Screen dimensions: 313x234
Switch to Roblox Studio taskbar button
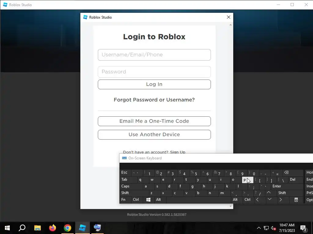pos(83,228)
